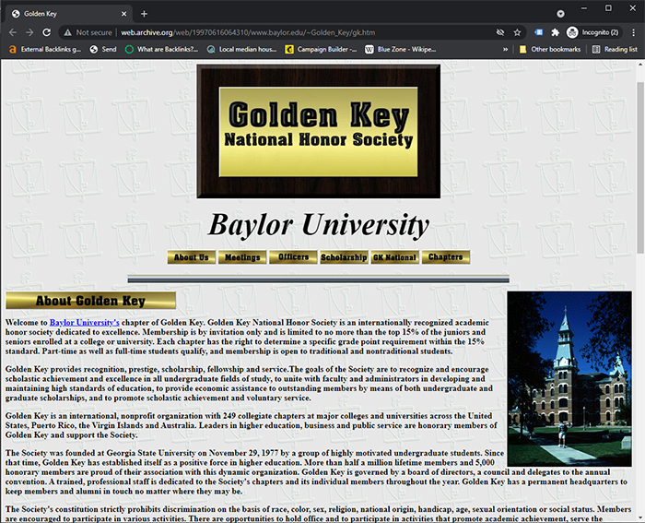
Task: Open the Local median house bookmark
Action: (241, 50)
